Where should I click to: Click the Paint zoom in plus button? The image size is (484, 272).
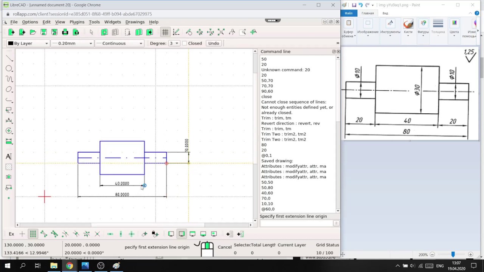pyautogui.click(x=470, y=255)
